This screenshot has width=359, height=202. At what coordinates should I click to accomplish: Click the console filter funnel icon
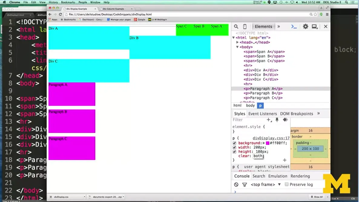(245, 184)
